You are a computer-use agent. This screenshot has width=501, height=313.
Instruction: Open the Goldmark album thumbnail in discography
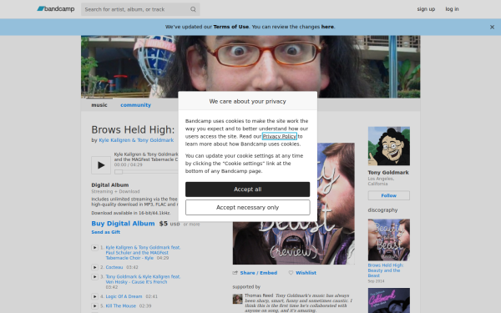click(389, 300)
